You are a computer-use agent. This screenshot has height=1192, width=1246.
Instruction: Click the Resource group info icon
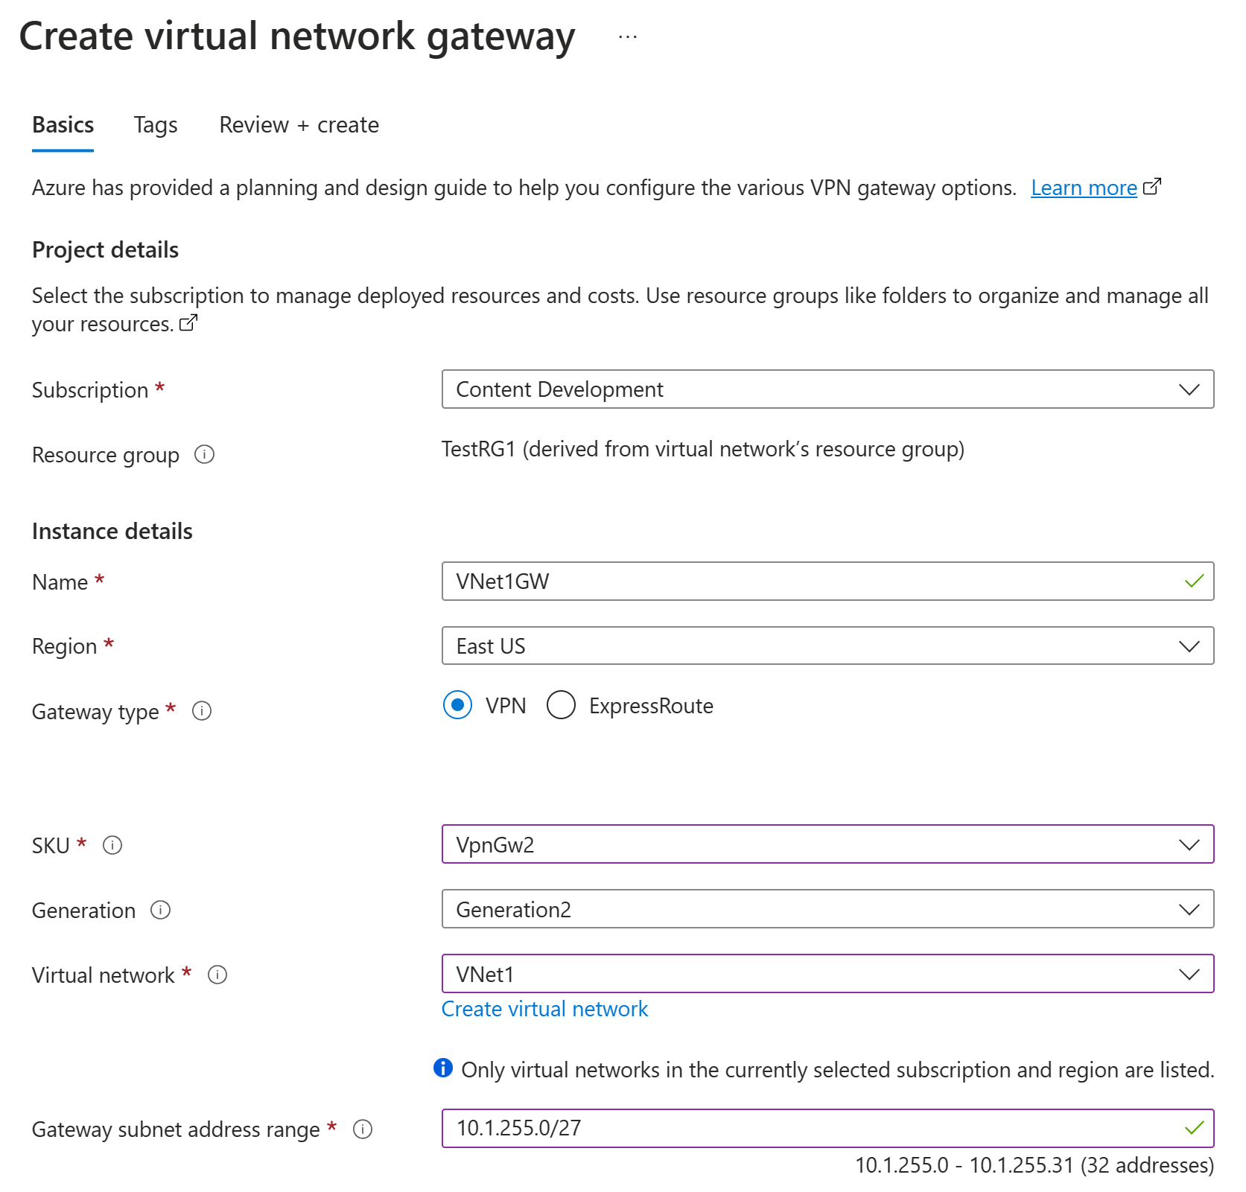204,454
